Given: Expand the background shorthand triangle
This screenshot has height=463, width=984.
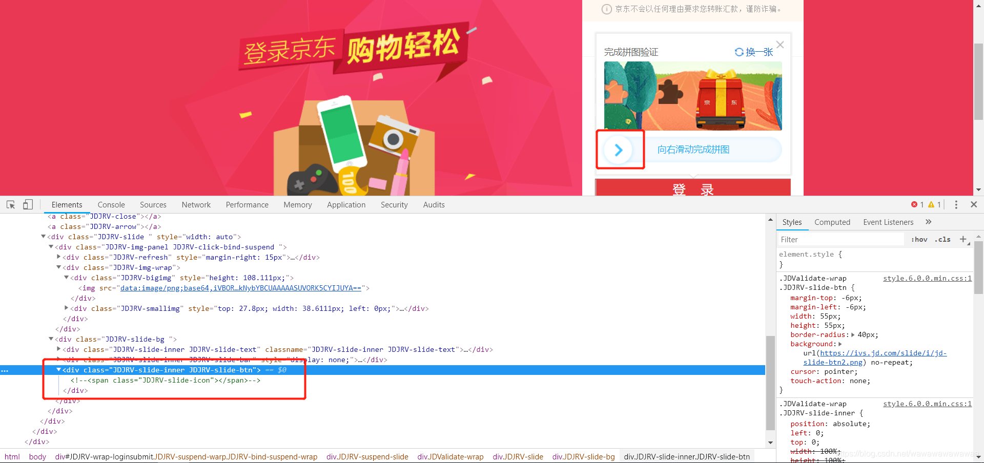Looking at the screenshot, I should [840, 344].
